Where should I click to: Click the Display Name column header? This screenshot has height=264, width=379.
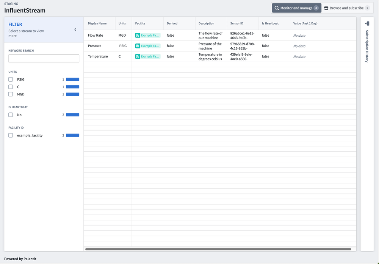pos(97,23)
